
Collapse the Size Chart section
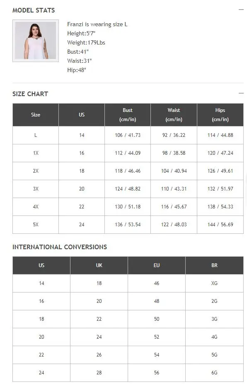[x=241, y=93]
